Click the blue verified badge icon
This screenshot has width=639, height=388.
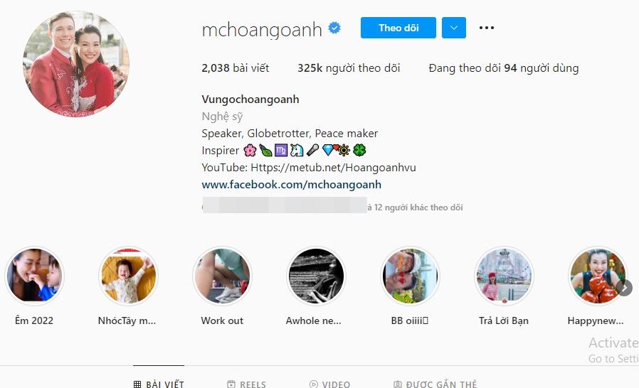pyautogui.click(x=334, y=28)
